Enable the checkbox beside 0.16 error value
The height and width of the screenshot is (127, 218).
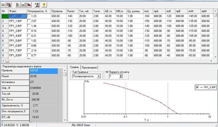pos(29,31)
